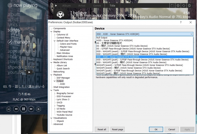Select ASIO : Xonar Essence STX ASIO(64) option
198x134 pixels.
pyautogui.click(x=144, y=40)
